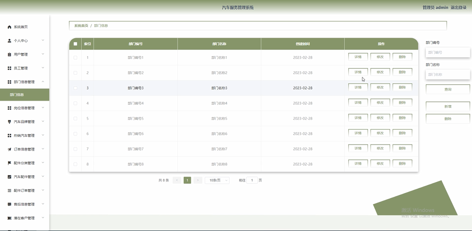Click 修改 for row 部门编号2

380,72
